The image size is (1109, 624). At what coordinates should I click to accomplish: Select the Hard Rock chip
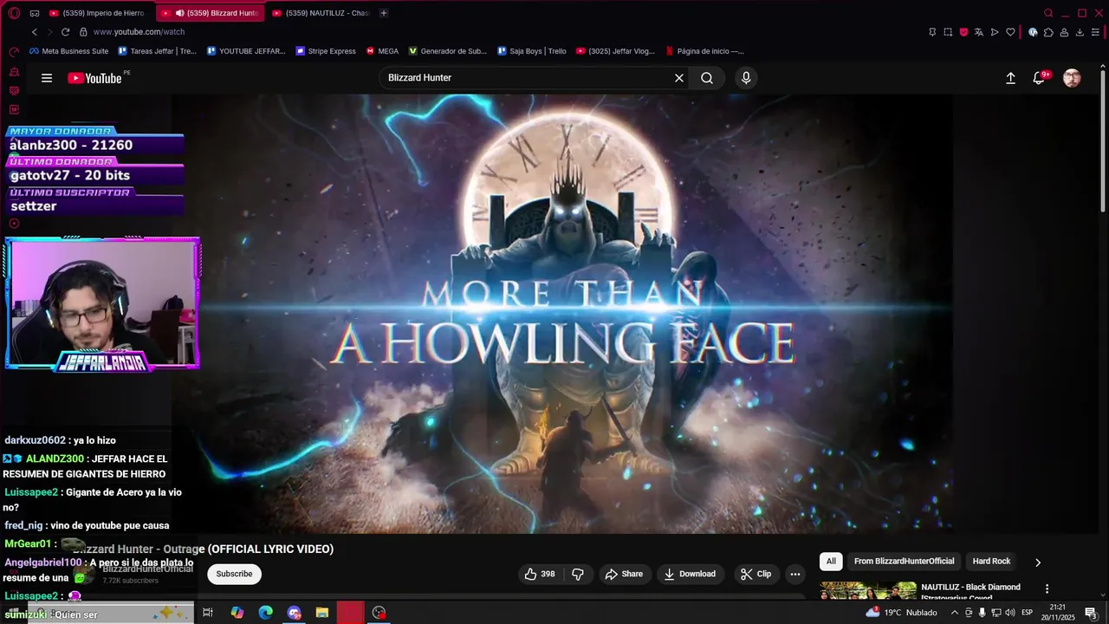[991, 562]
